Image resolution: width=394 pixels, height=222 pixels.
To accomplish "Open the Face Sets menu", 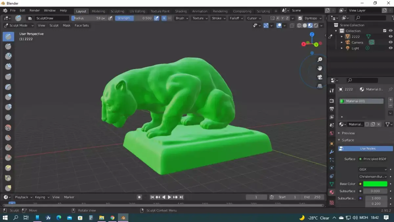I will click(x=82, y=26).
